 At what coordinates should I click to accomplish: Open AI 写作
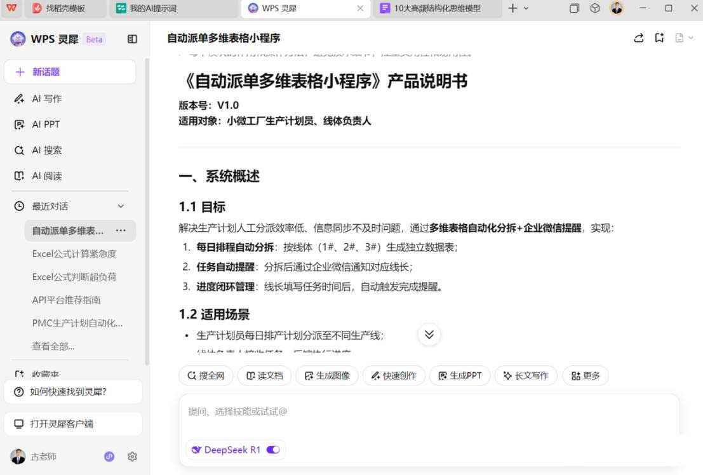click(x=46, y=98)
